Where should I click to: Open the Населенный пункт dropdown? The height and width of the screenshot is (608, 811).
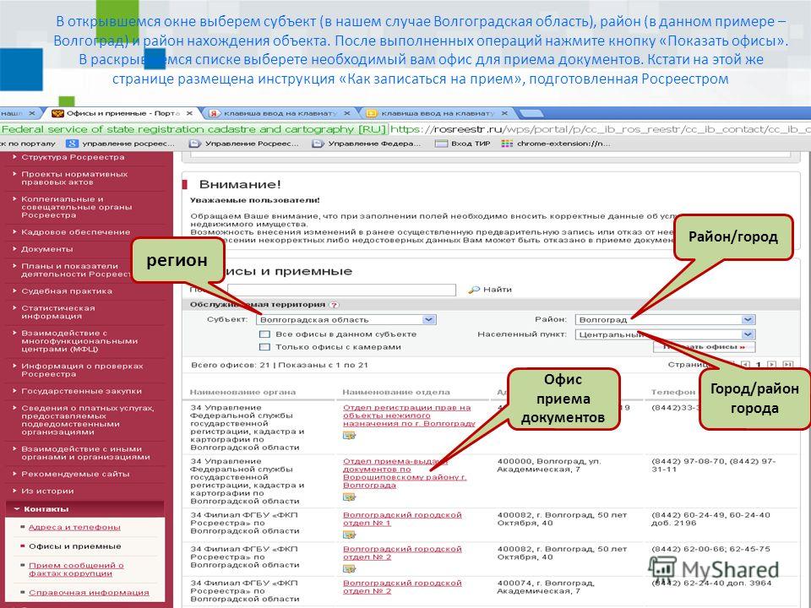click(x=665, y=334)
